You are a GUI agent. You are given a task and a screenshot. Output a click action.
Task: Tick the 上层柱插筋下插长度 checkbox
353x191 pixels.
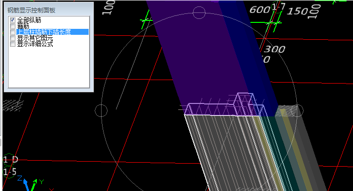[12, 32]
